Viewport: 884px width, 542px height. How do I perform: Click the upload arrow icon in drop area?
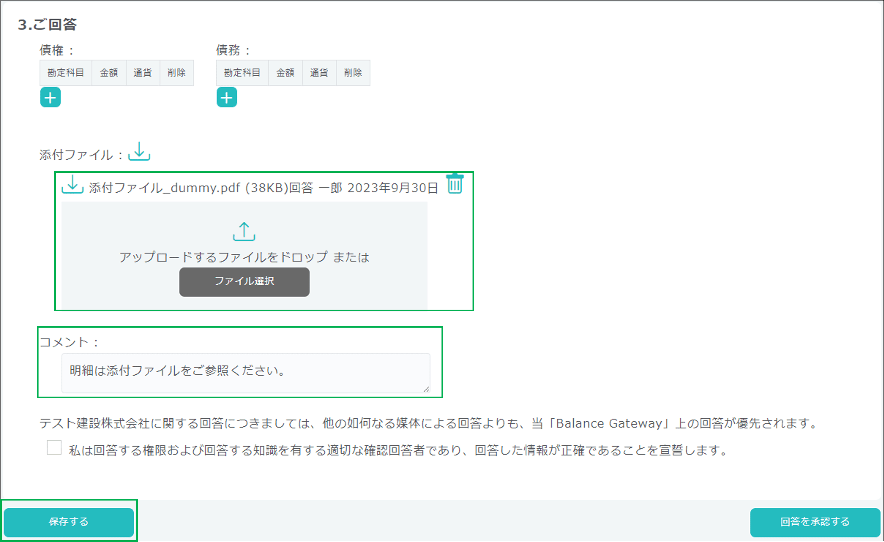point(244,232)
